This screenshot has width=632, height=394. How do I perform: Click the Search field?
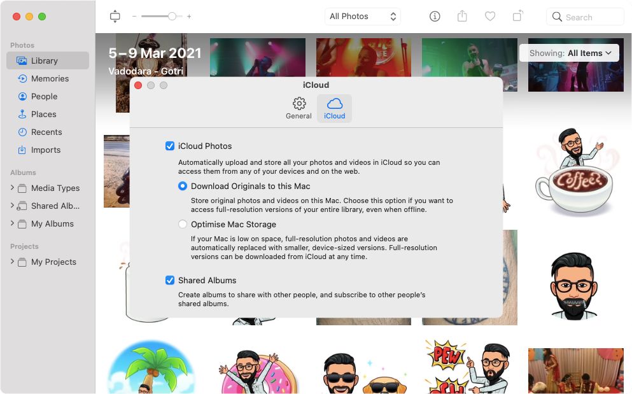584,17
